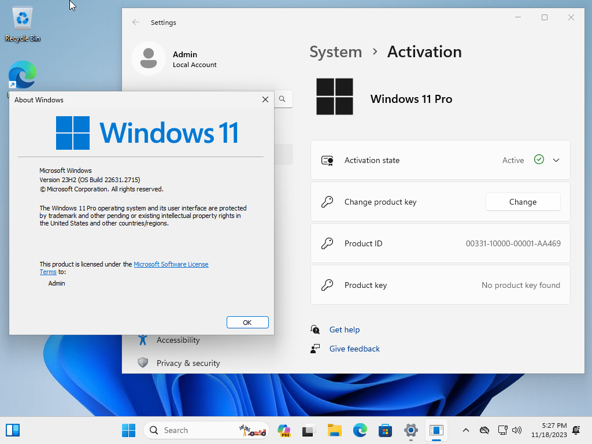Launch Microsoft Edge from the taskbar
The image size is (592, 444).
[x=360, y=430]
